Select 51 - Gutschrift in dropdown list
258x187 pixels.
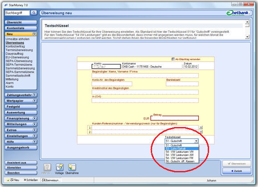click(182, 145)
